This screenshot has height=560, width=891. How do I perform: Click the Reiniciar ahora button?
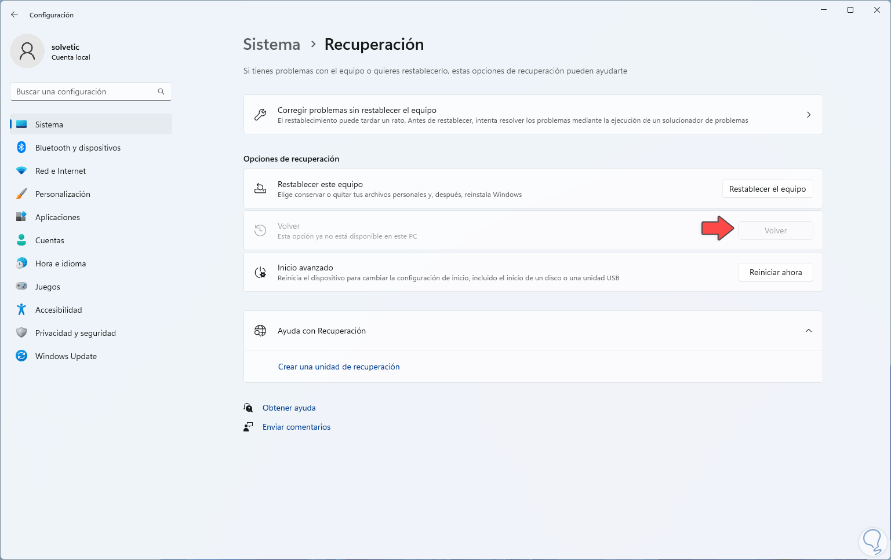pyautogui.click(x=775, y=272)
